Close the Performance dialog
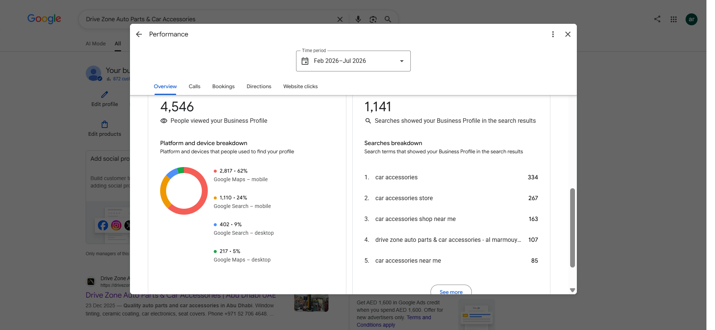 (x=568, y=34)
